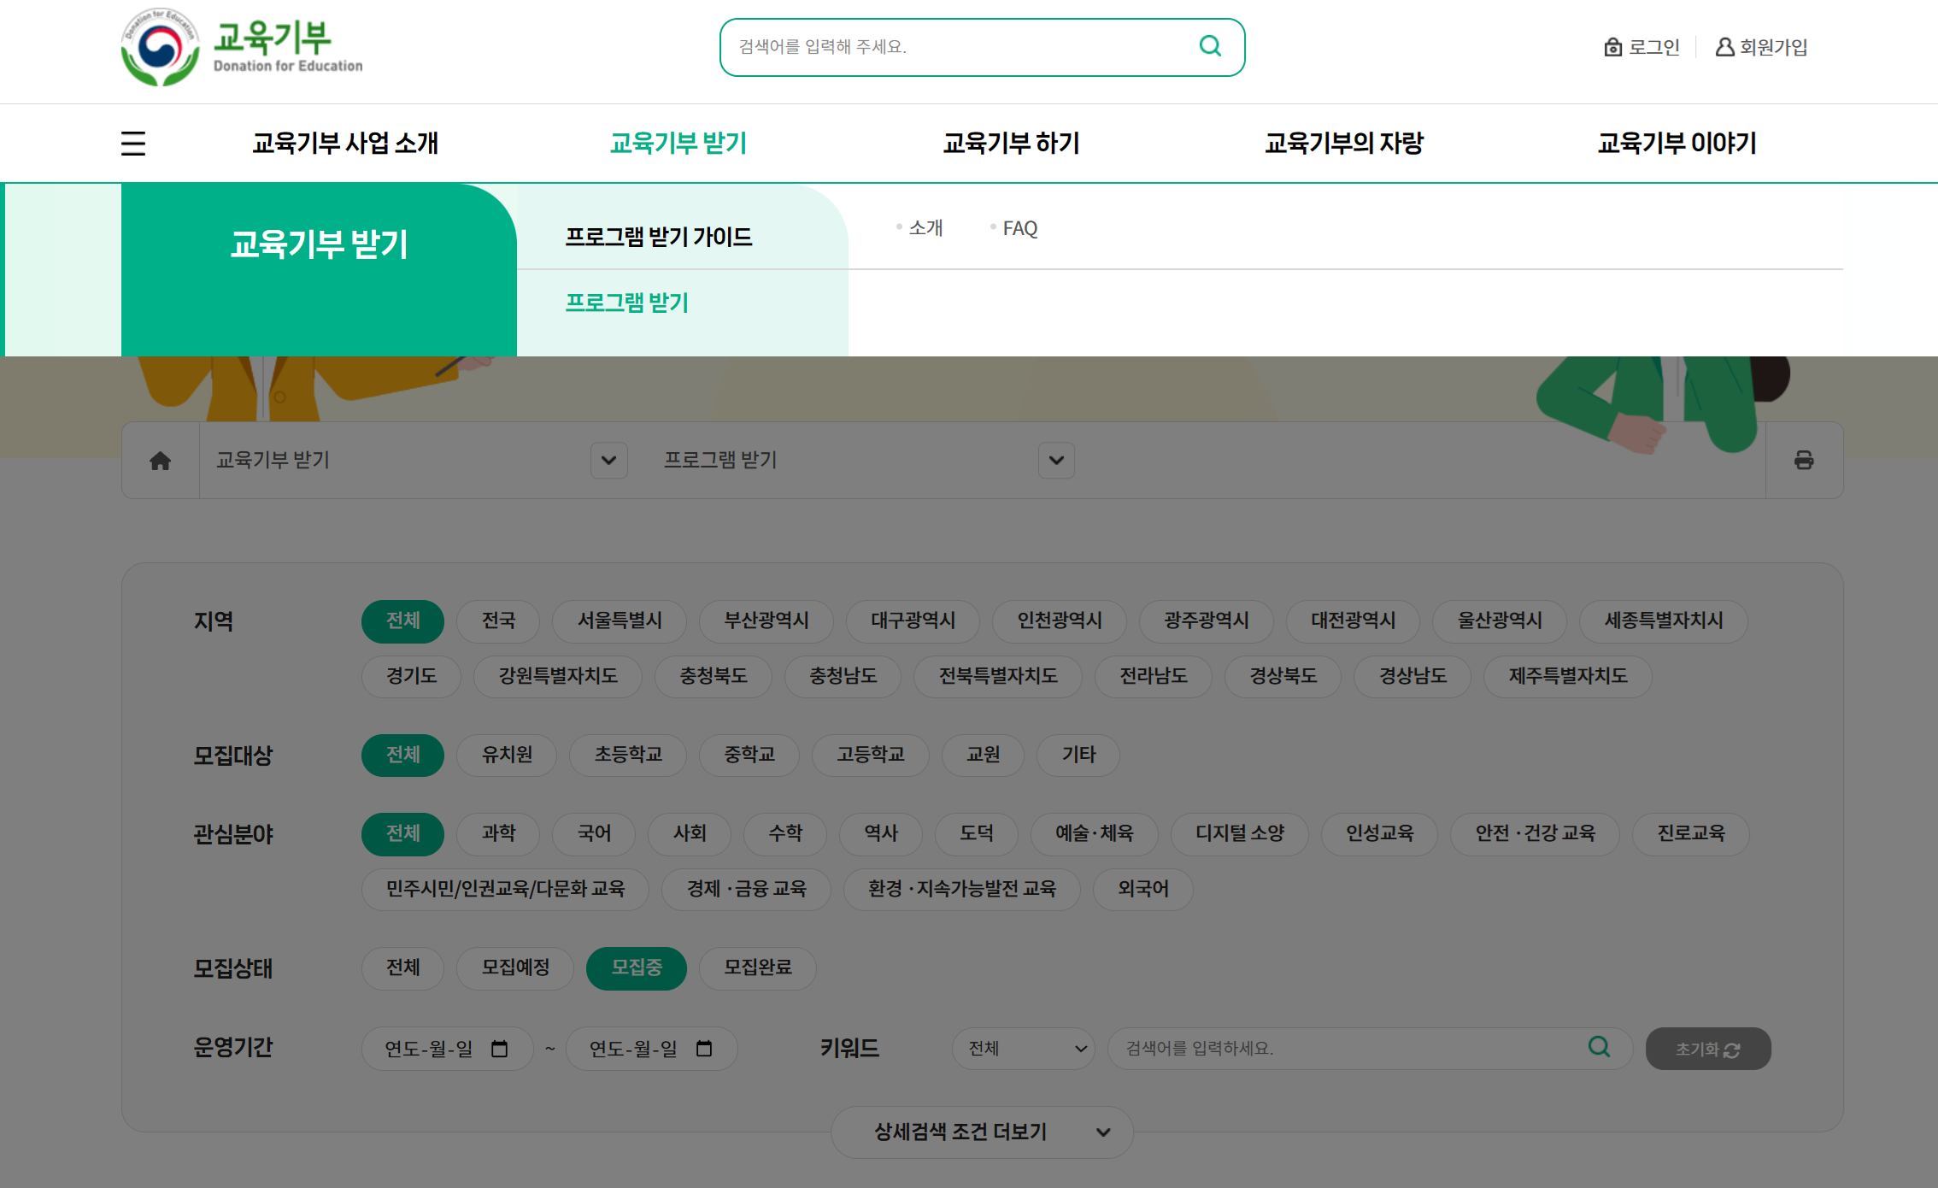Open the hamburger menu icon
This screenshot has width=1938, height=1188.
tap(133, 143)
